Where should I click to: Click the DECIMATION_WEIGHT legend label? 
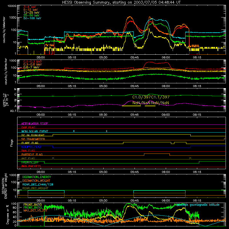pyautogui.click(x=36, y=181)
